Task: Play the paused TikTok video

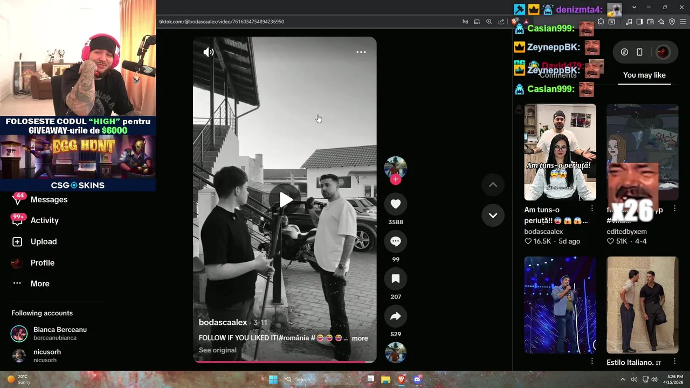Action: (285, 200)
